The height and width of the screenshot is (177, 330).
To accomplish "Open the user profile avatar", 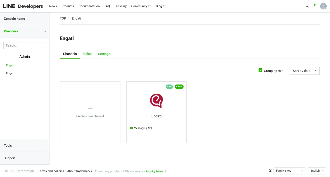I will pos(323,6).
